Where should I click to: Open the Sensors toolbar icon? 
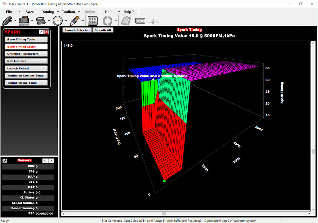pos(24,21)
